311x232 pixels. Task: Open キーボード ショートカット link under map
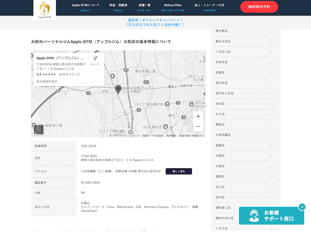124,136
